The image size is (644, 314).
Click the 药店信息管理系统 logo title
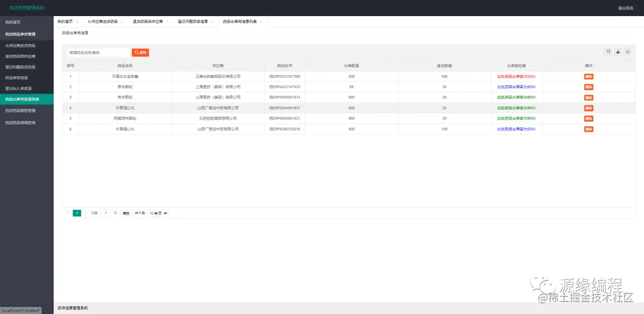click(x=27, y=8)
